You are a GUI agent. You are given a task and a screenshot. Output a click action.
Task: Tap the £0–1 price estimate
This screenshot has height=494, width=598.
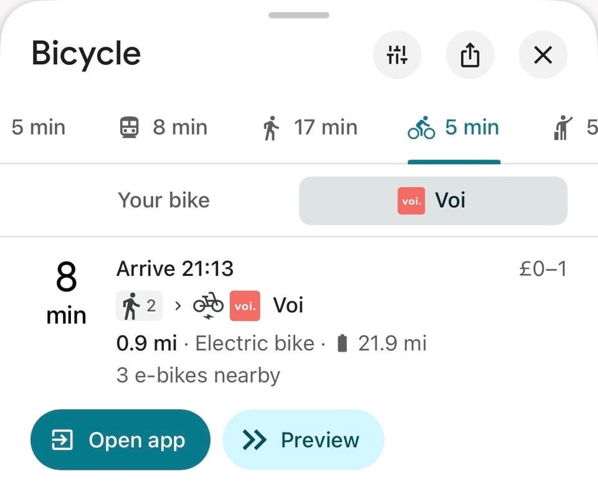[x=543, y=268]
